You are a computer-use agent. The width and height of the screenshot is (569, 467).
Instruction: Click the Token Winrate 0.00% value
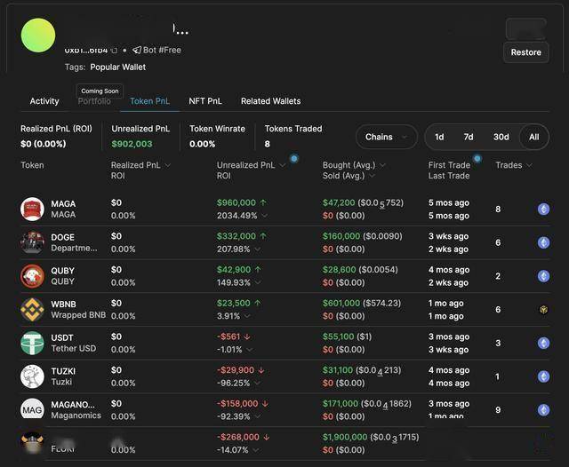coord(202,144)
